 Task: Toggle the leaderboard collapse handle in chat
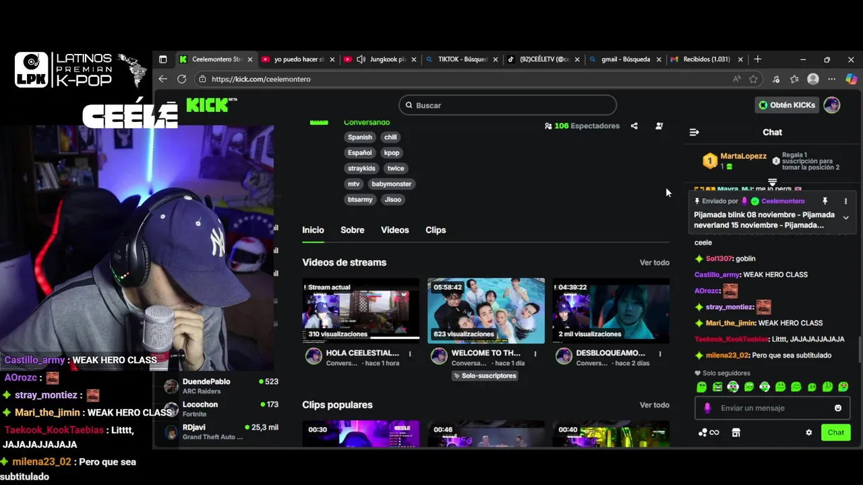tap(773, 183)
